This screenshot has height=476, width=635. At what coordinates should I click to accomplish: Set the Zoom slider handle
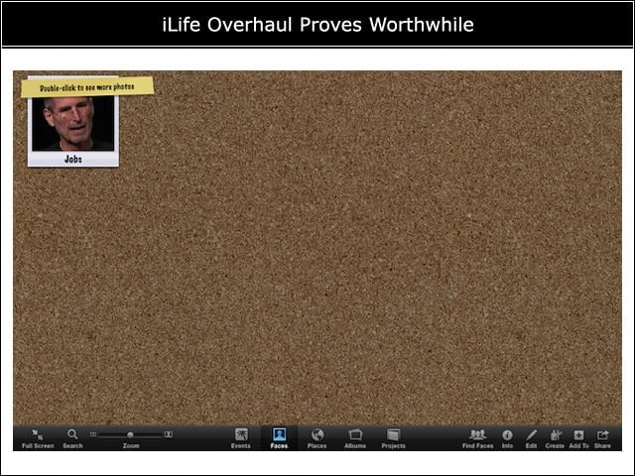tap(130, 434)
